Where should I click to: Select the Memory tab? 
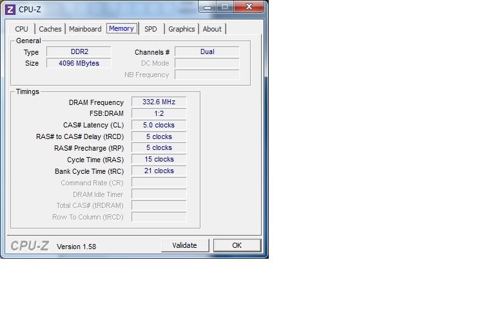[x=122, y=28]
